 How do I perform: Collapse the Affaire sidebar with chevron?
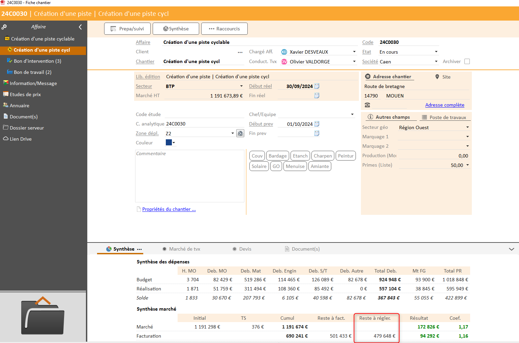80,27
